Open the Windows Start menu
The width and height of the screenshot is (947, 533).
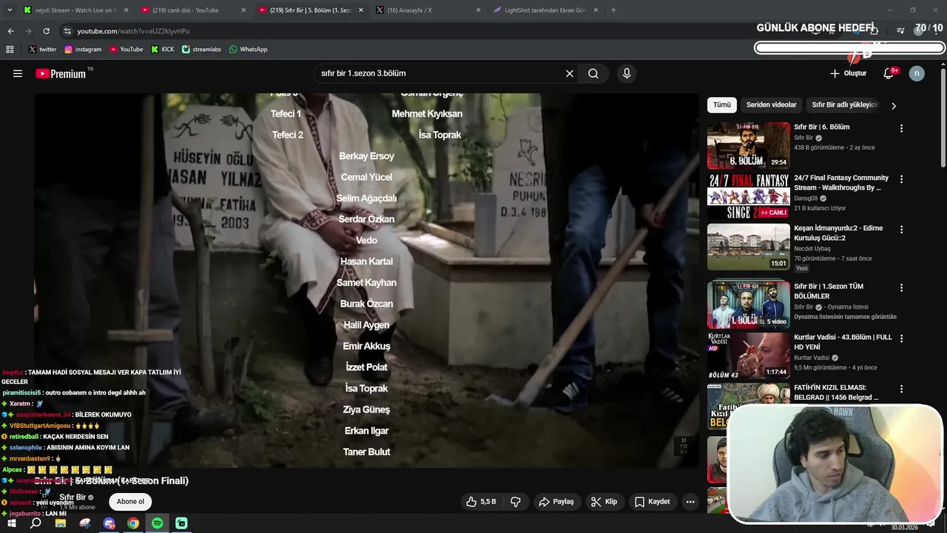click(x=11, y=523)
